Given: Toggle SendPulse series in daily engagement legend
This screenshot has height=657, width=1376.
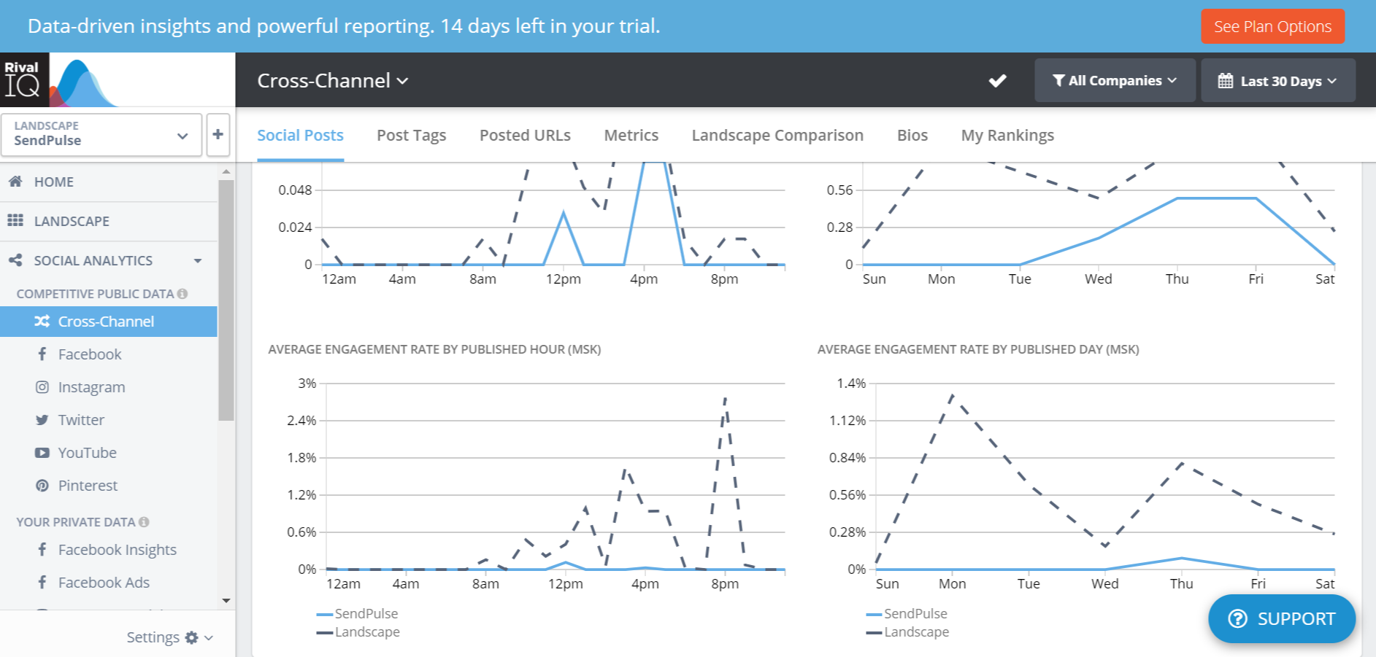Looking at the screenshot, I should click(x=907, y=614).
